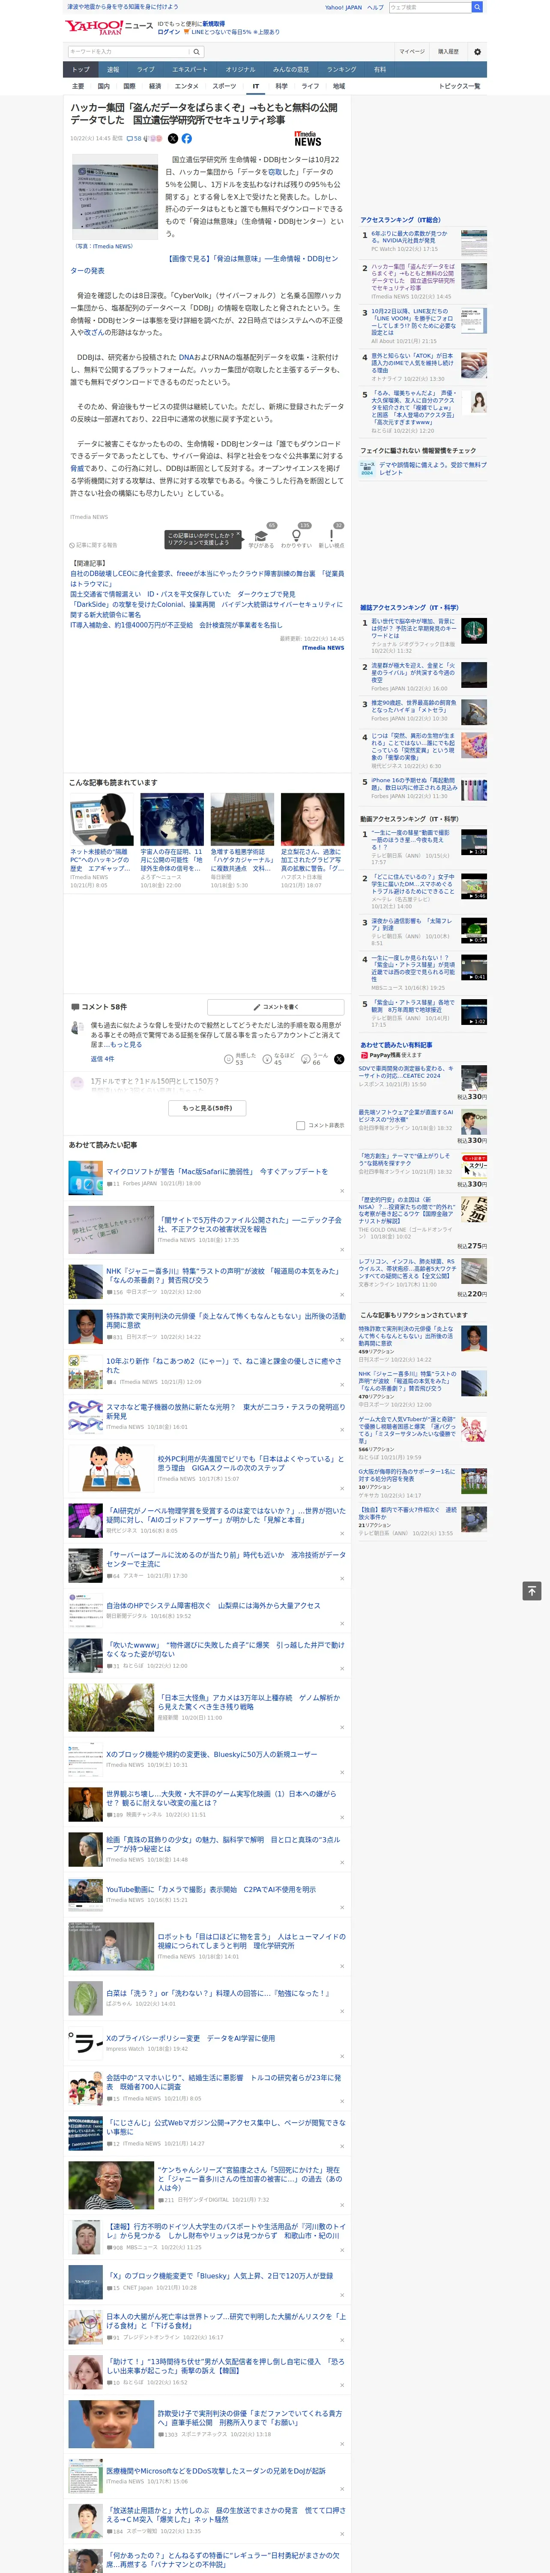Select the 有料 tab

(380, 69)
